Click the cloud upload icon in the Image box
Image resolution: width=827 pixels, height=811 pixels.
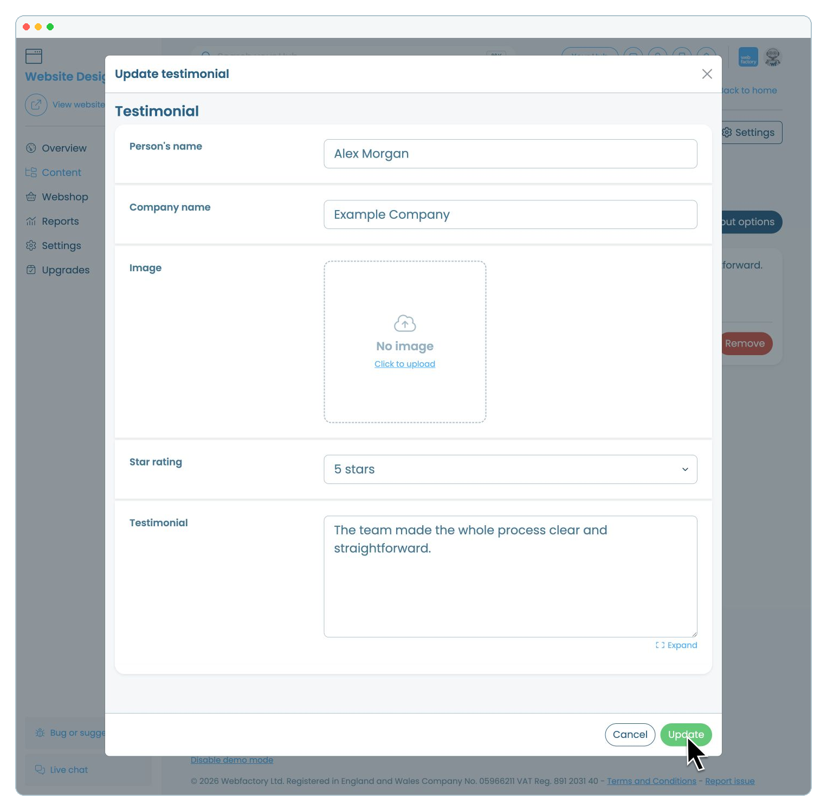click(405, 323)
